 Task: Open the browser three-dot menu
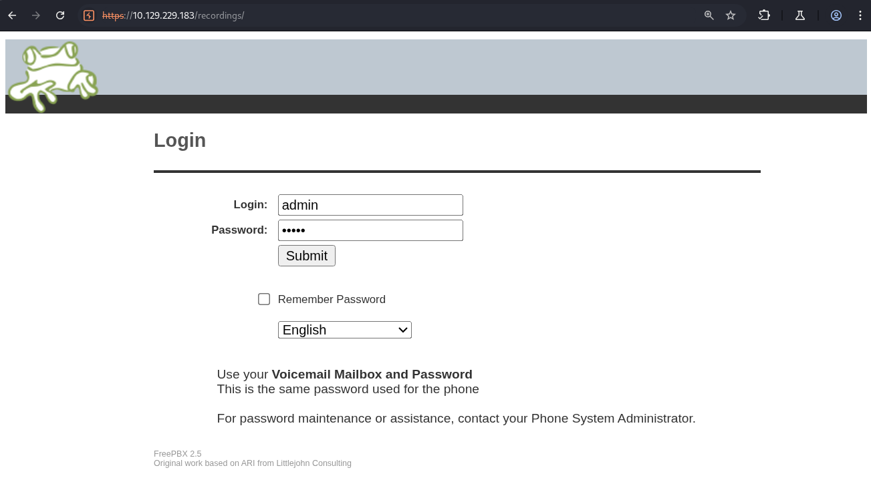click(860, 15)
